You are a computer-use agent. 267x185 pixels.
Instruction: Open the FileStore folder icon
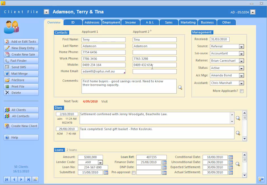tap(7, 80)
